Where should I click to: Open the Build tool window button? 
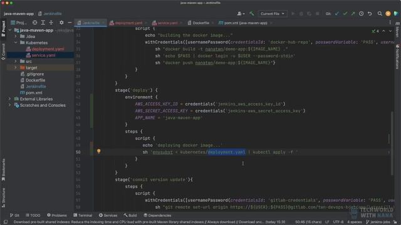point(130,215)
